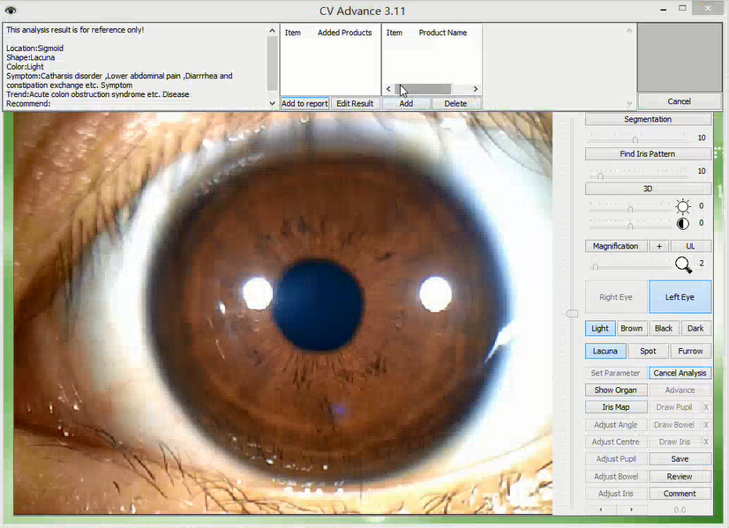Click the brightness sun icon
The image size is (729, 528).
[682, 207]
